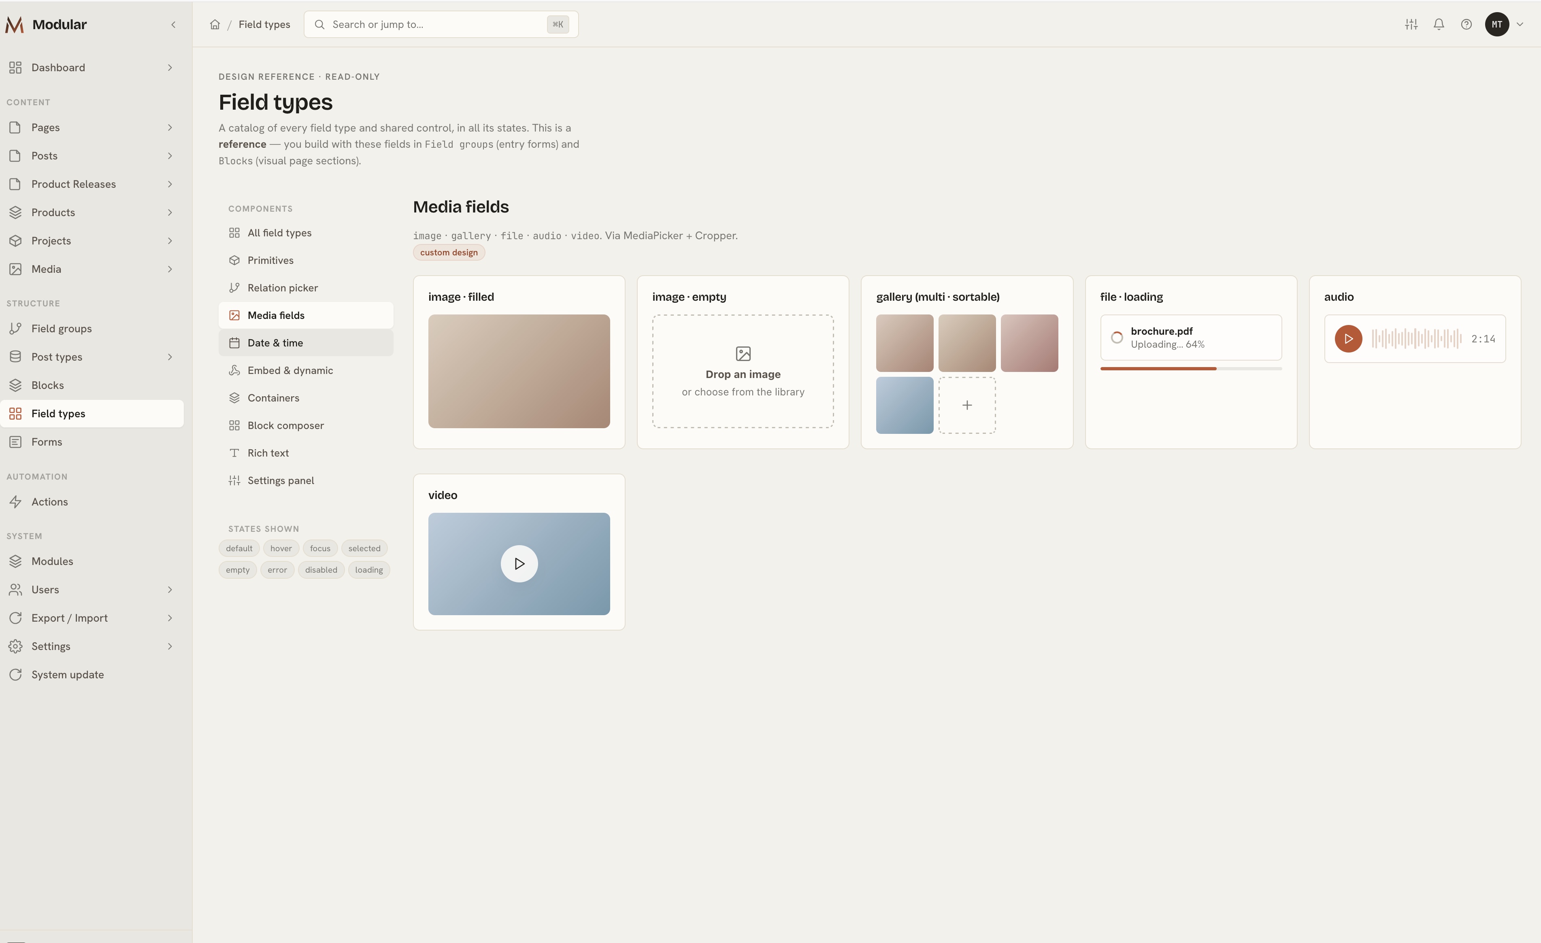Screen dimensions: 1541x943
Task: Click the Embed & dynamic puzzle icon
Action: [x=234, y=370]
